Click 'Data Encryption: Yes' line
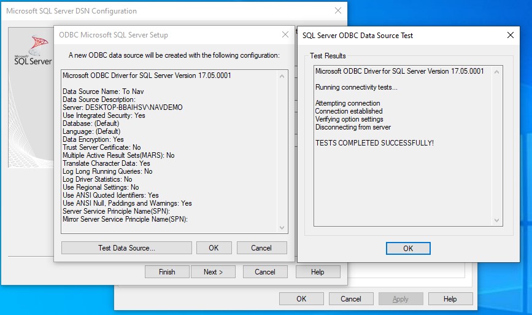The image size is (532, 315). coord(93,139)
